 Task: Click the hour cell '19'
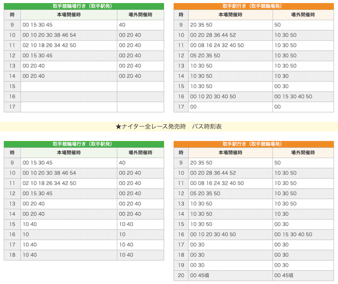pos(181,265)
